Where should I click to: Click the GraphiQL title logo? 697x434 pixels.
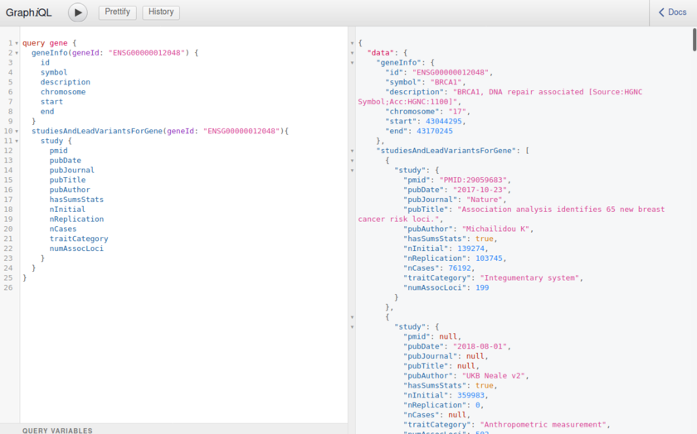click(x=28, y=12)
